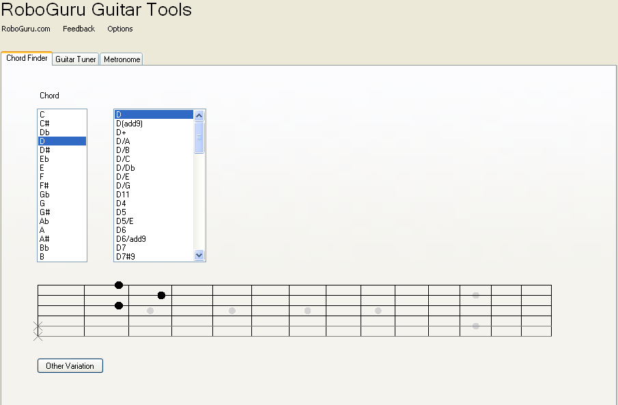The image size is (618, 405).
Task: Select the D(add9) chord
Action: (x=154, y=124)
